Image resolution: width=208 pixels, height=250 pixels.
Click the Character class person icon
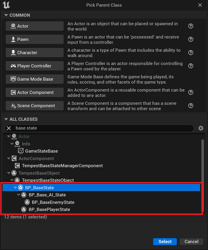[x=13, y=53]
